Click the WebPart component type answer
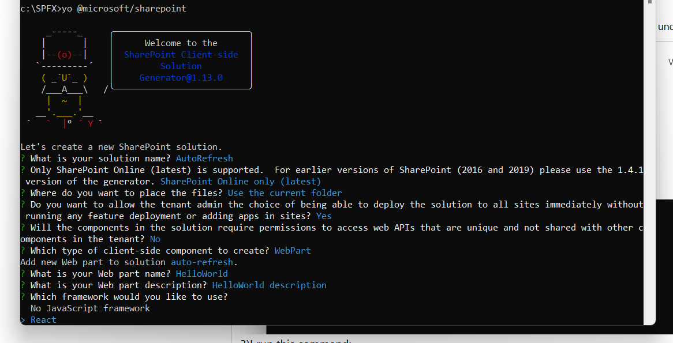Image resolution: width=673 pixels, height=343 pixels. click(293, 251)
